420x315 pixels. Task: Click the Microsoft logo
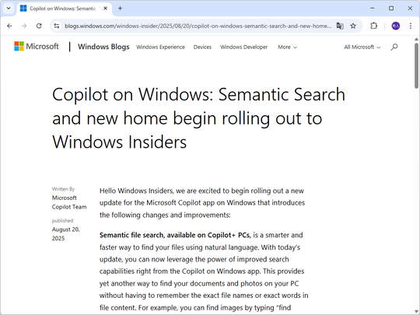click(x=37, y=47)
